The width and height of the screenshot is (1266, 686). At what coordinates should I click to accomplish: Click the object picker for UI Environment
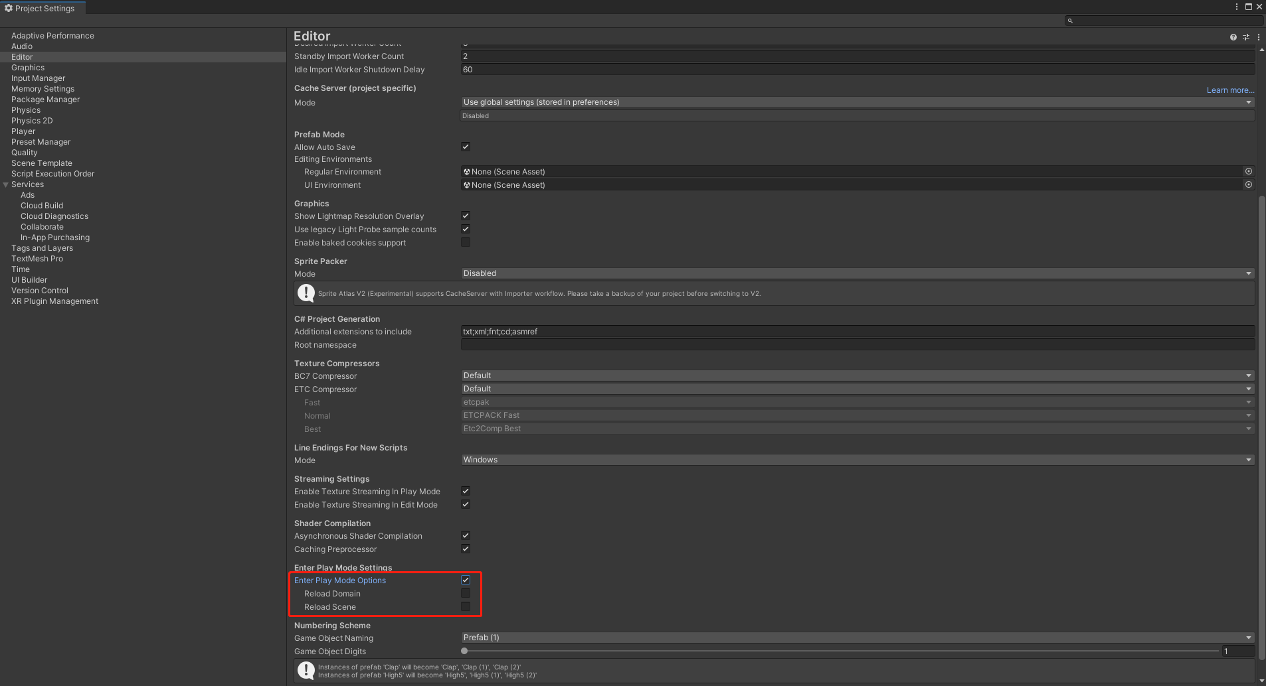click(1249, 184)
